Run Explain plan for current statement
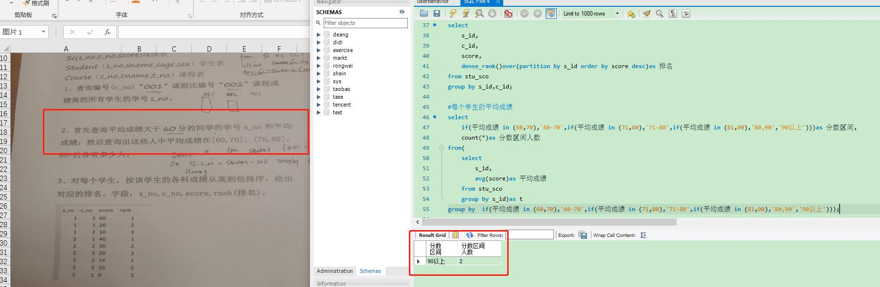Viewport: 880px width, 287px height. click(479, 14)
